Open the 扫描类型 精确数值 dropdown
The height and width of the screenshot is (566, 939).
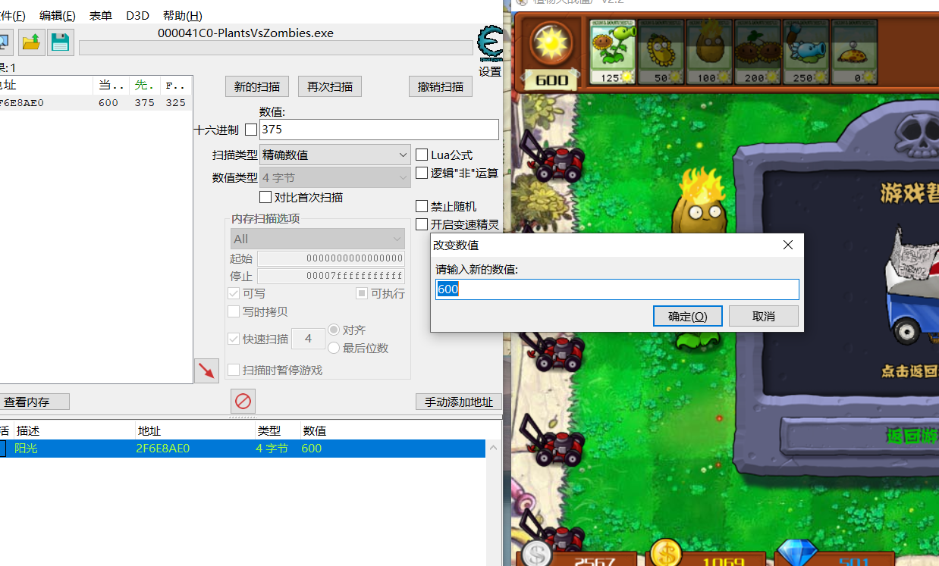(x=335, y=155)
